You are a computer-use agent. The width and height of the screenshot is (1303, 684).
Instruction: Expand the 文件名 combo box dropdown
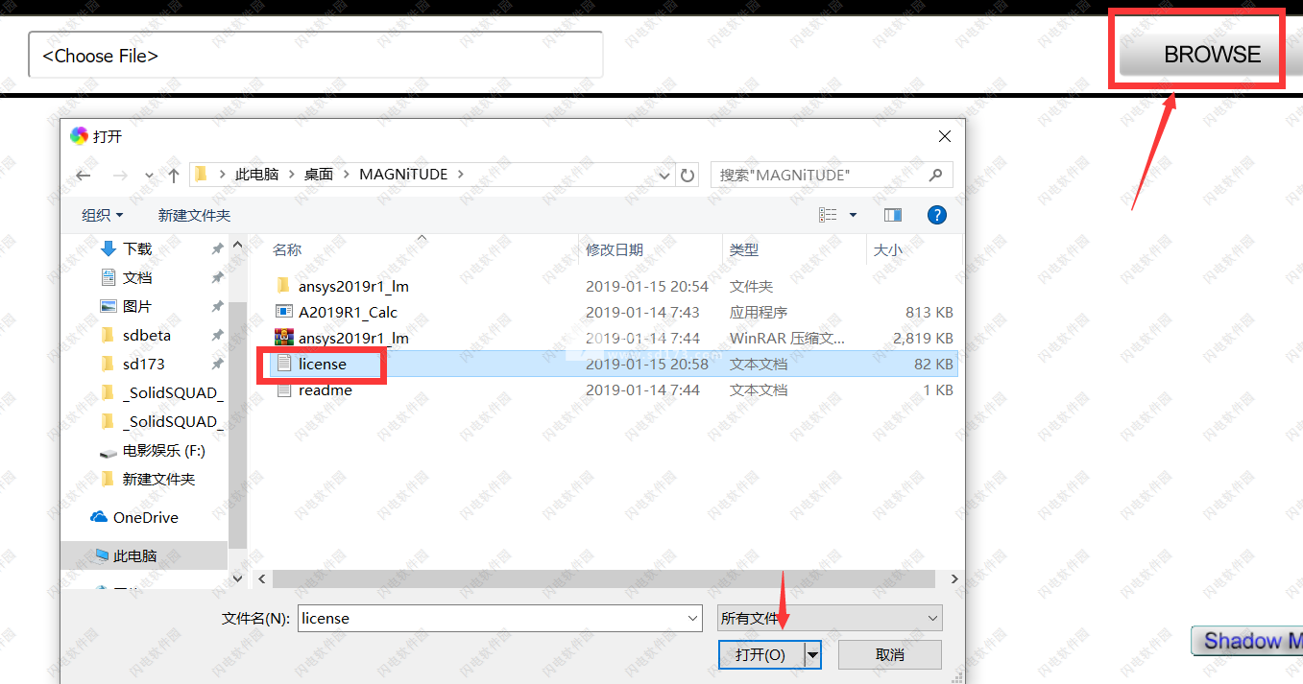coord(693,619)
